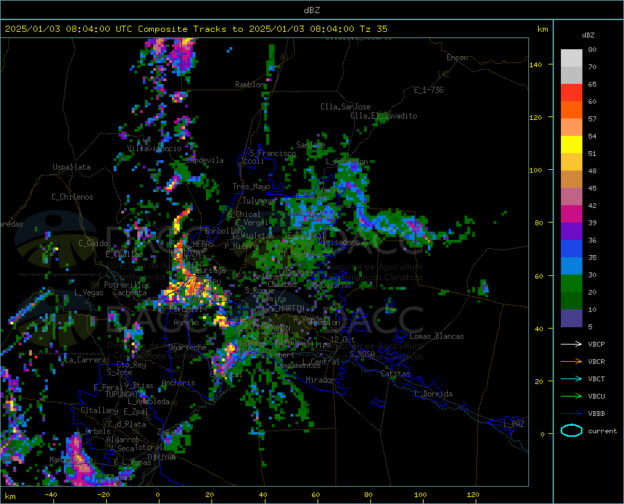The width and height of the screenshot is (624, 504).
Task: Click the white VBCP arrow legend icon
Action: 571,344
